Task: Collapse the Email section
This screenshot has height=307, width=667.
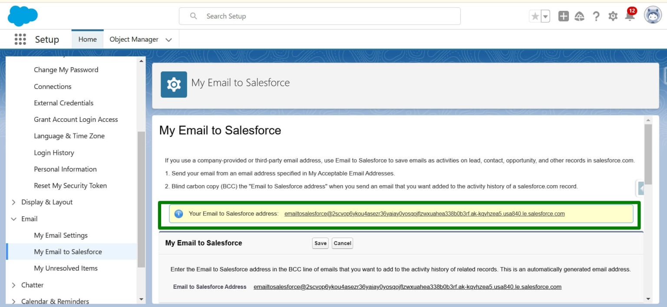Action: click(13, 219)
